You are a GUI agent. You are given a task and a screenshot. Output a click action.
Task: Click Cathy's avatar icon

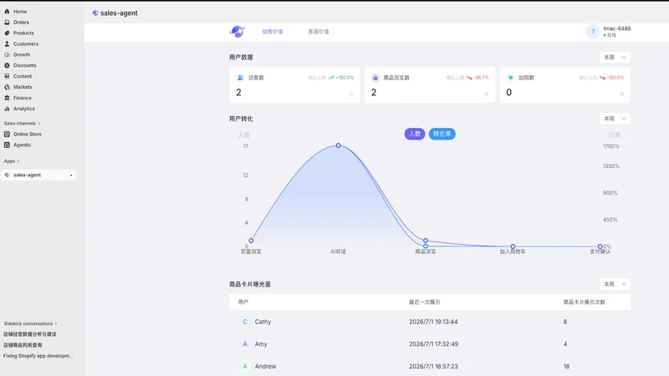(x=245, y=322)
